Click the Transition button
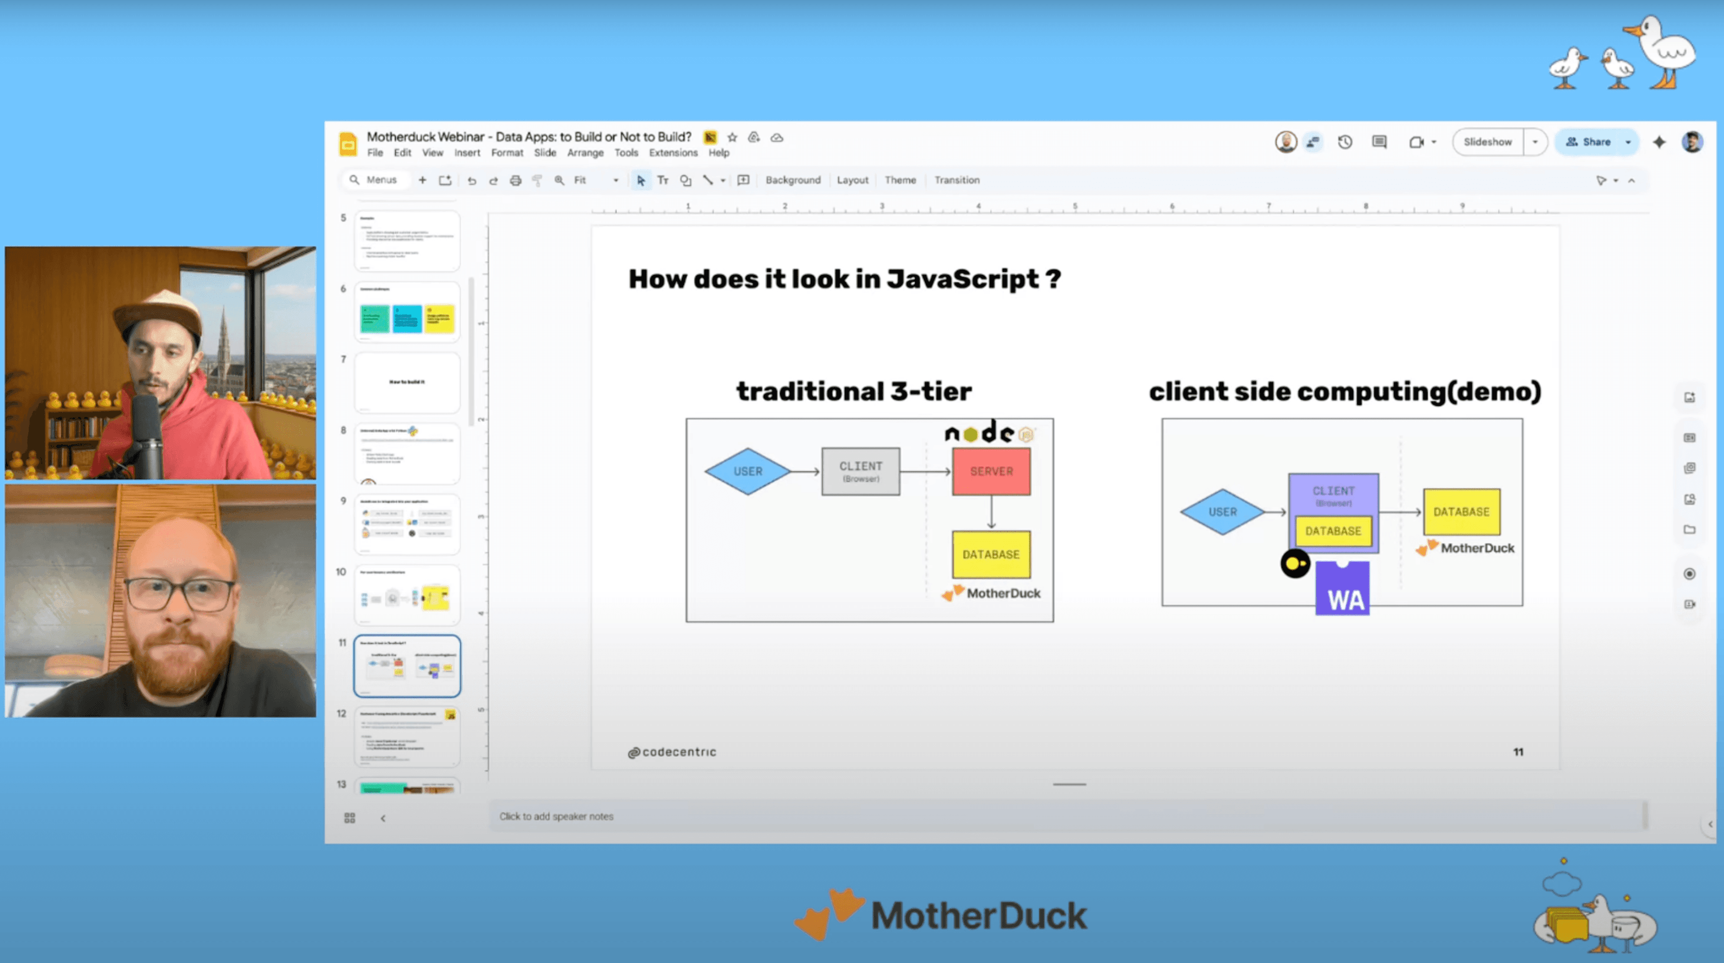This screenshot has height=963, width=1724. point(956,180)
